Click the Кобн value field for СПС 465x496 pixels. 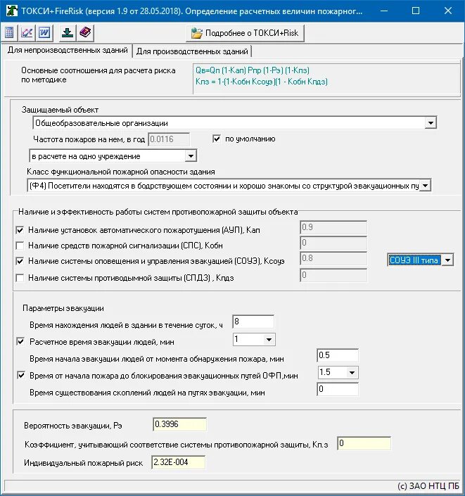click(333, 243)
